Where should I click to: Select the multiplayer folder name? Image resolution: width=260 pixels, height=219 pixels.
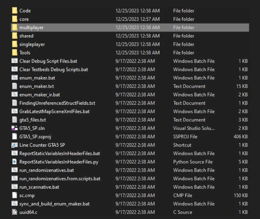[32, 27]
